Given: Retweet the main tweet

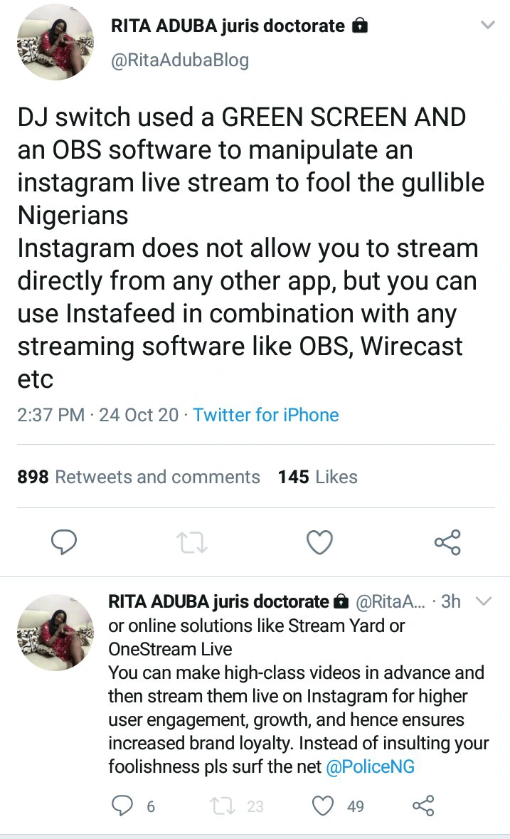Looking at the screenshot, I should [191, 543].
